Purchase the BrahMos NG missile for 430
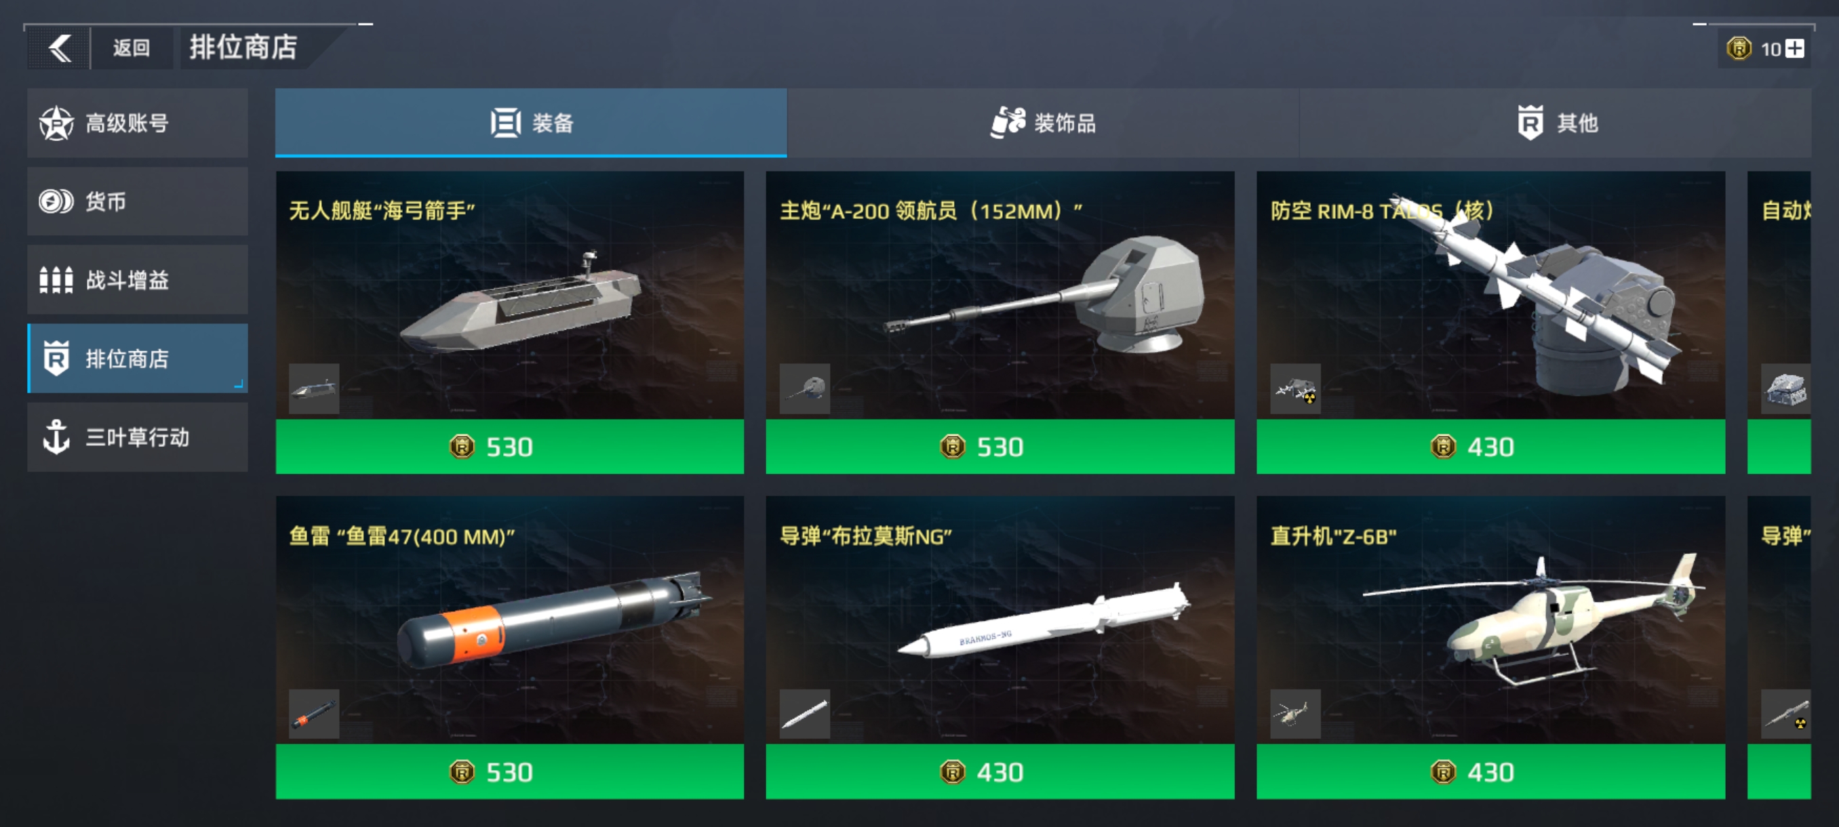Viewport: 1839px width, 827px height. point(1000,772)
